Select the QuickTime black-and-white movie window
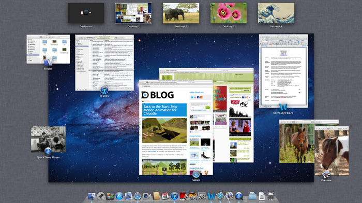 pyautogui.click(x=48, y=139)
